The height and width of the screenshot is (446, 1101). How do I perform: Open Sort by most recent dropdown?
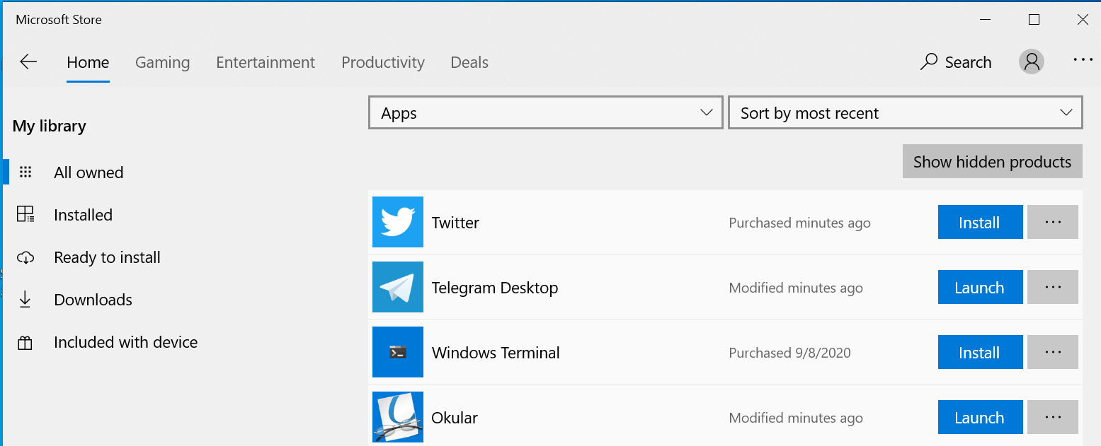905,113
